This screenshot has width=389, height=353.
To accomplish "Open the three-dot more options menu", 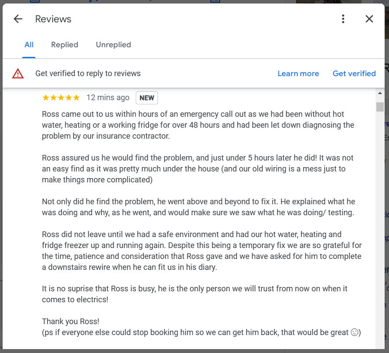I will pyautogui.click(x=343, y=19).
